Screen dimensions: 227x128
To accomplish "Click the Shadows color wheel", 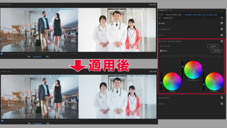I will [x=172, y=81].
